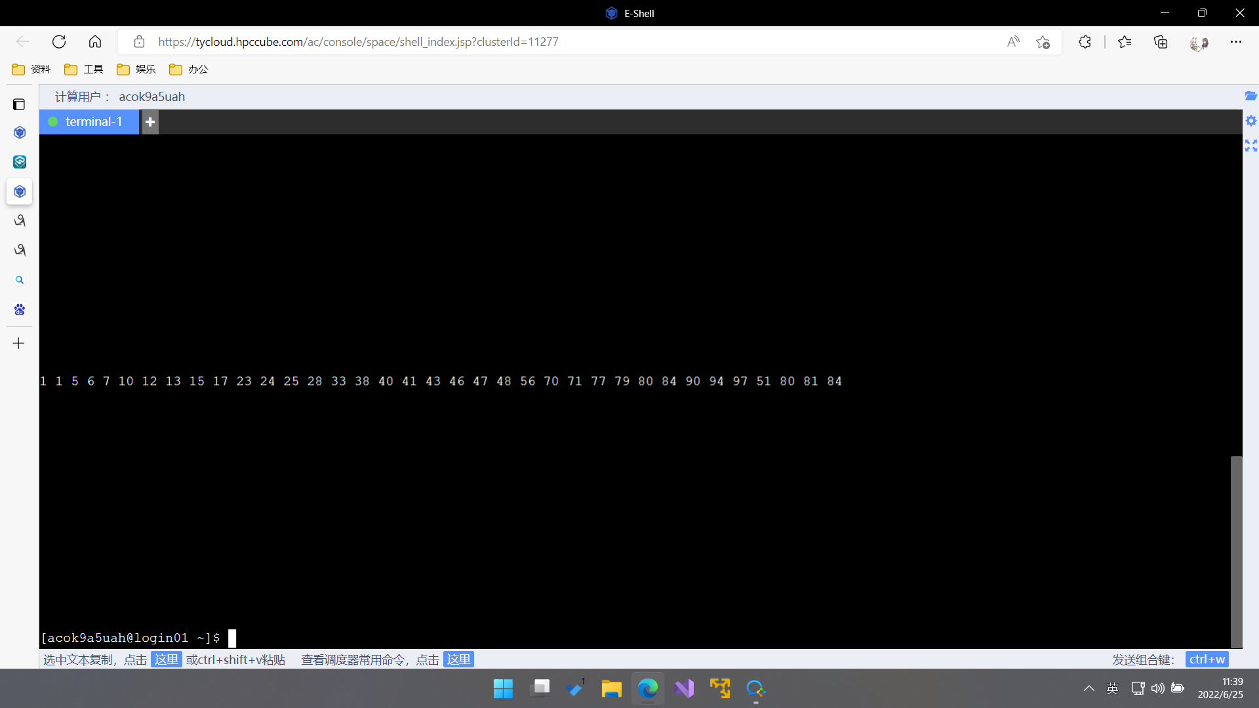Open the 工具 bookmark folder
Image resolution: width=1259 pixels, height=708 pixels.
[84, 69]
